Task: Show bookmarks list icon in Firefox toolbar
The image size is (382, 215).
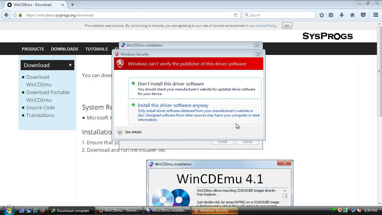Action: tap(331, 15)
